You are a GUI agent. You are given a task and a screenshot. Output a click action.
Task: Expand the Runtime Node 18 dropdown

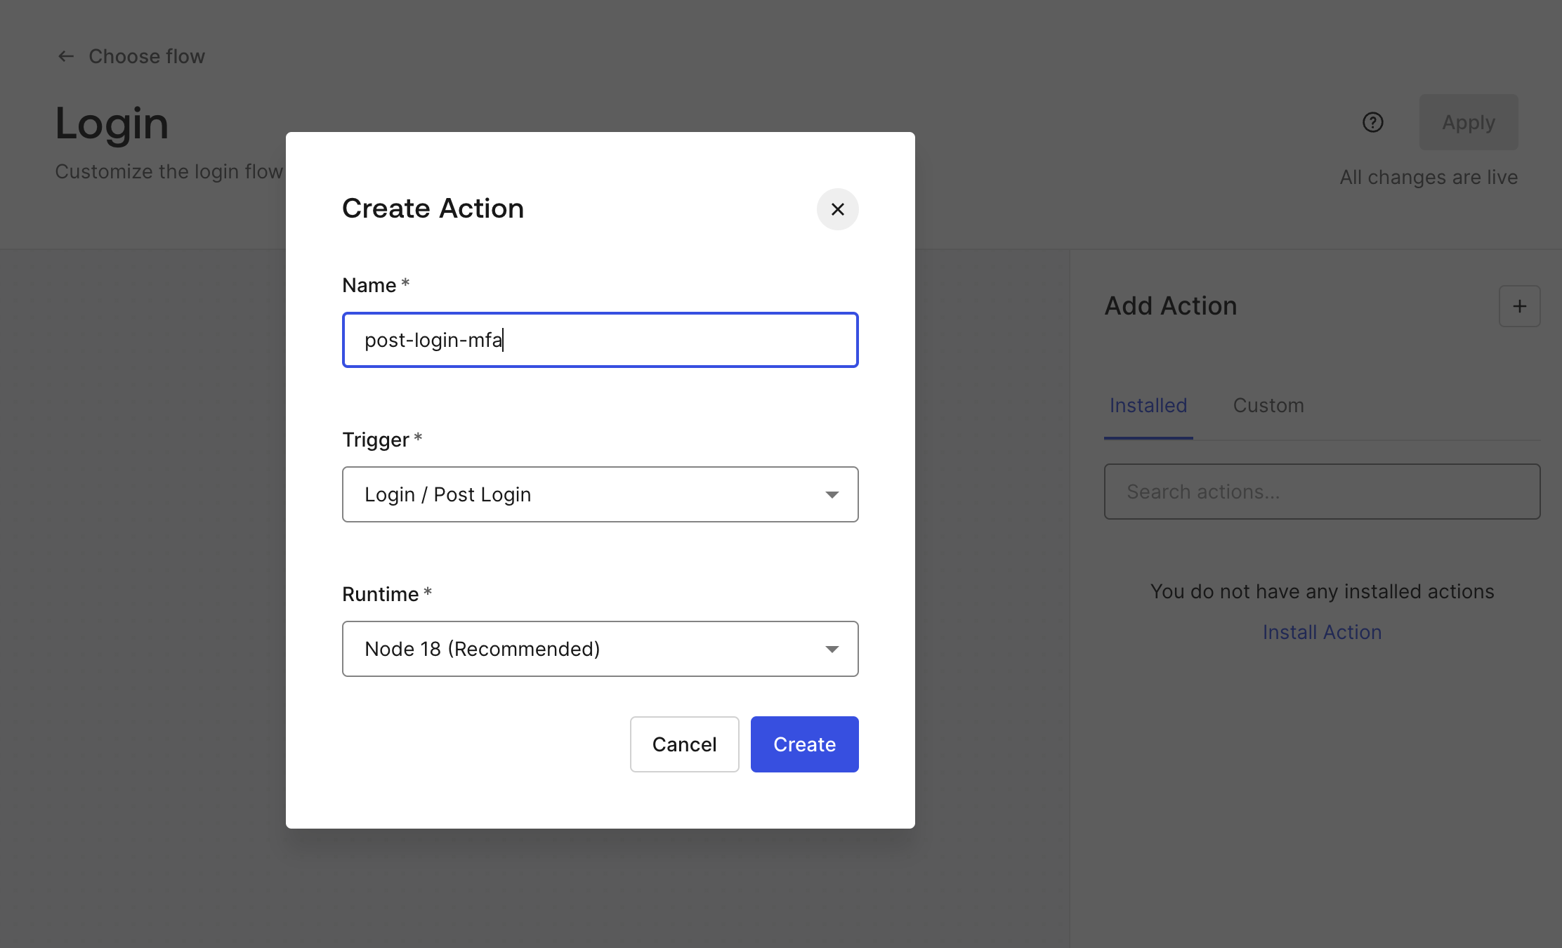(x=600, y=649)
